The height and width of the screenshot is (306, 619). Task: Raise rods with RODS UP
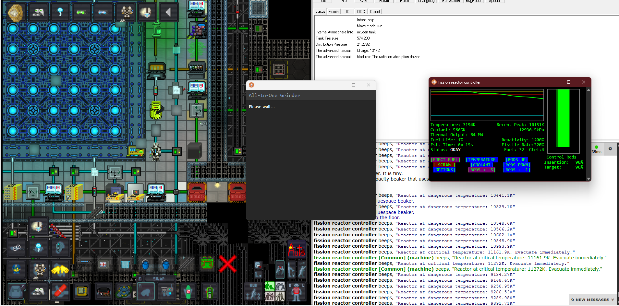[x=516, y=160]
